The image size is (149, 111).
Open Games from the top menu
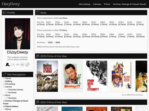click(x=97, y=4)
